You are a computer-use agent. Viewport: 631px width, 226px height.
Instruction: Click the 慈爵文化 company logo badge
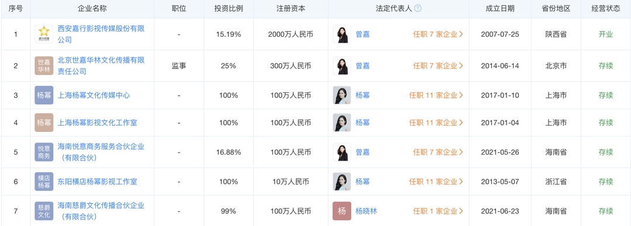[44, 211]
